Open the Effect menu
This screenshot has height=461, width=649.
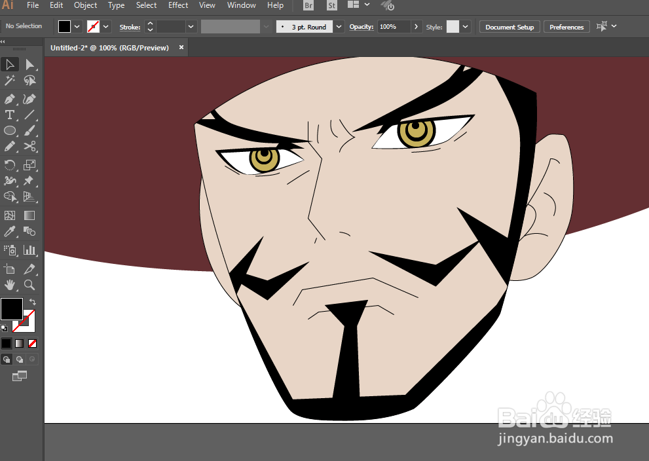tap(178, 5)
